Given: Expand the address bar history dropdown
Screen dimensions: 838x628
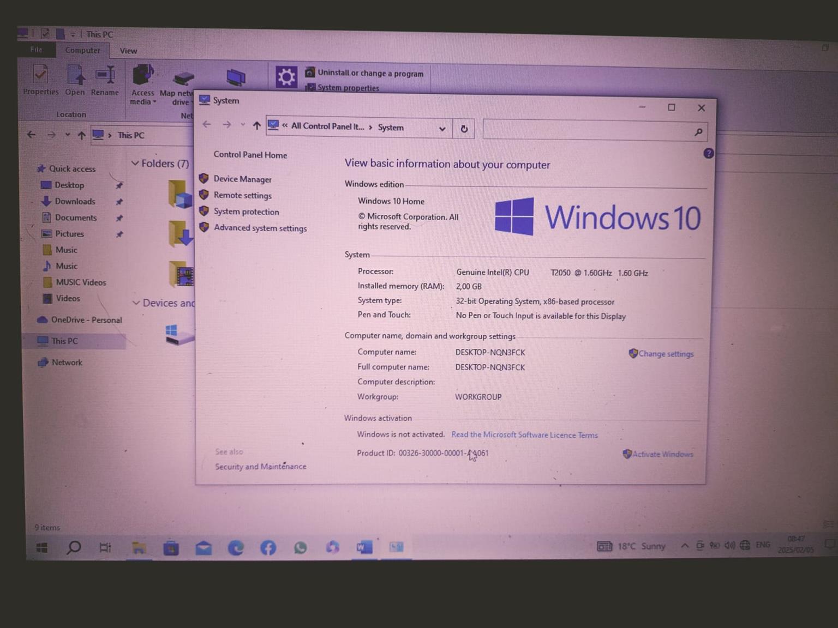Looking at the screenshot, I should [442, 129].
